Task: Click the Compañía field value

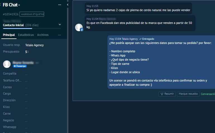Action: (27, 74)
